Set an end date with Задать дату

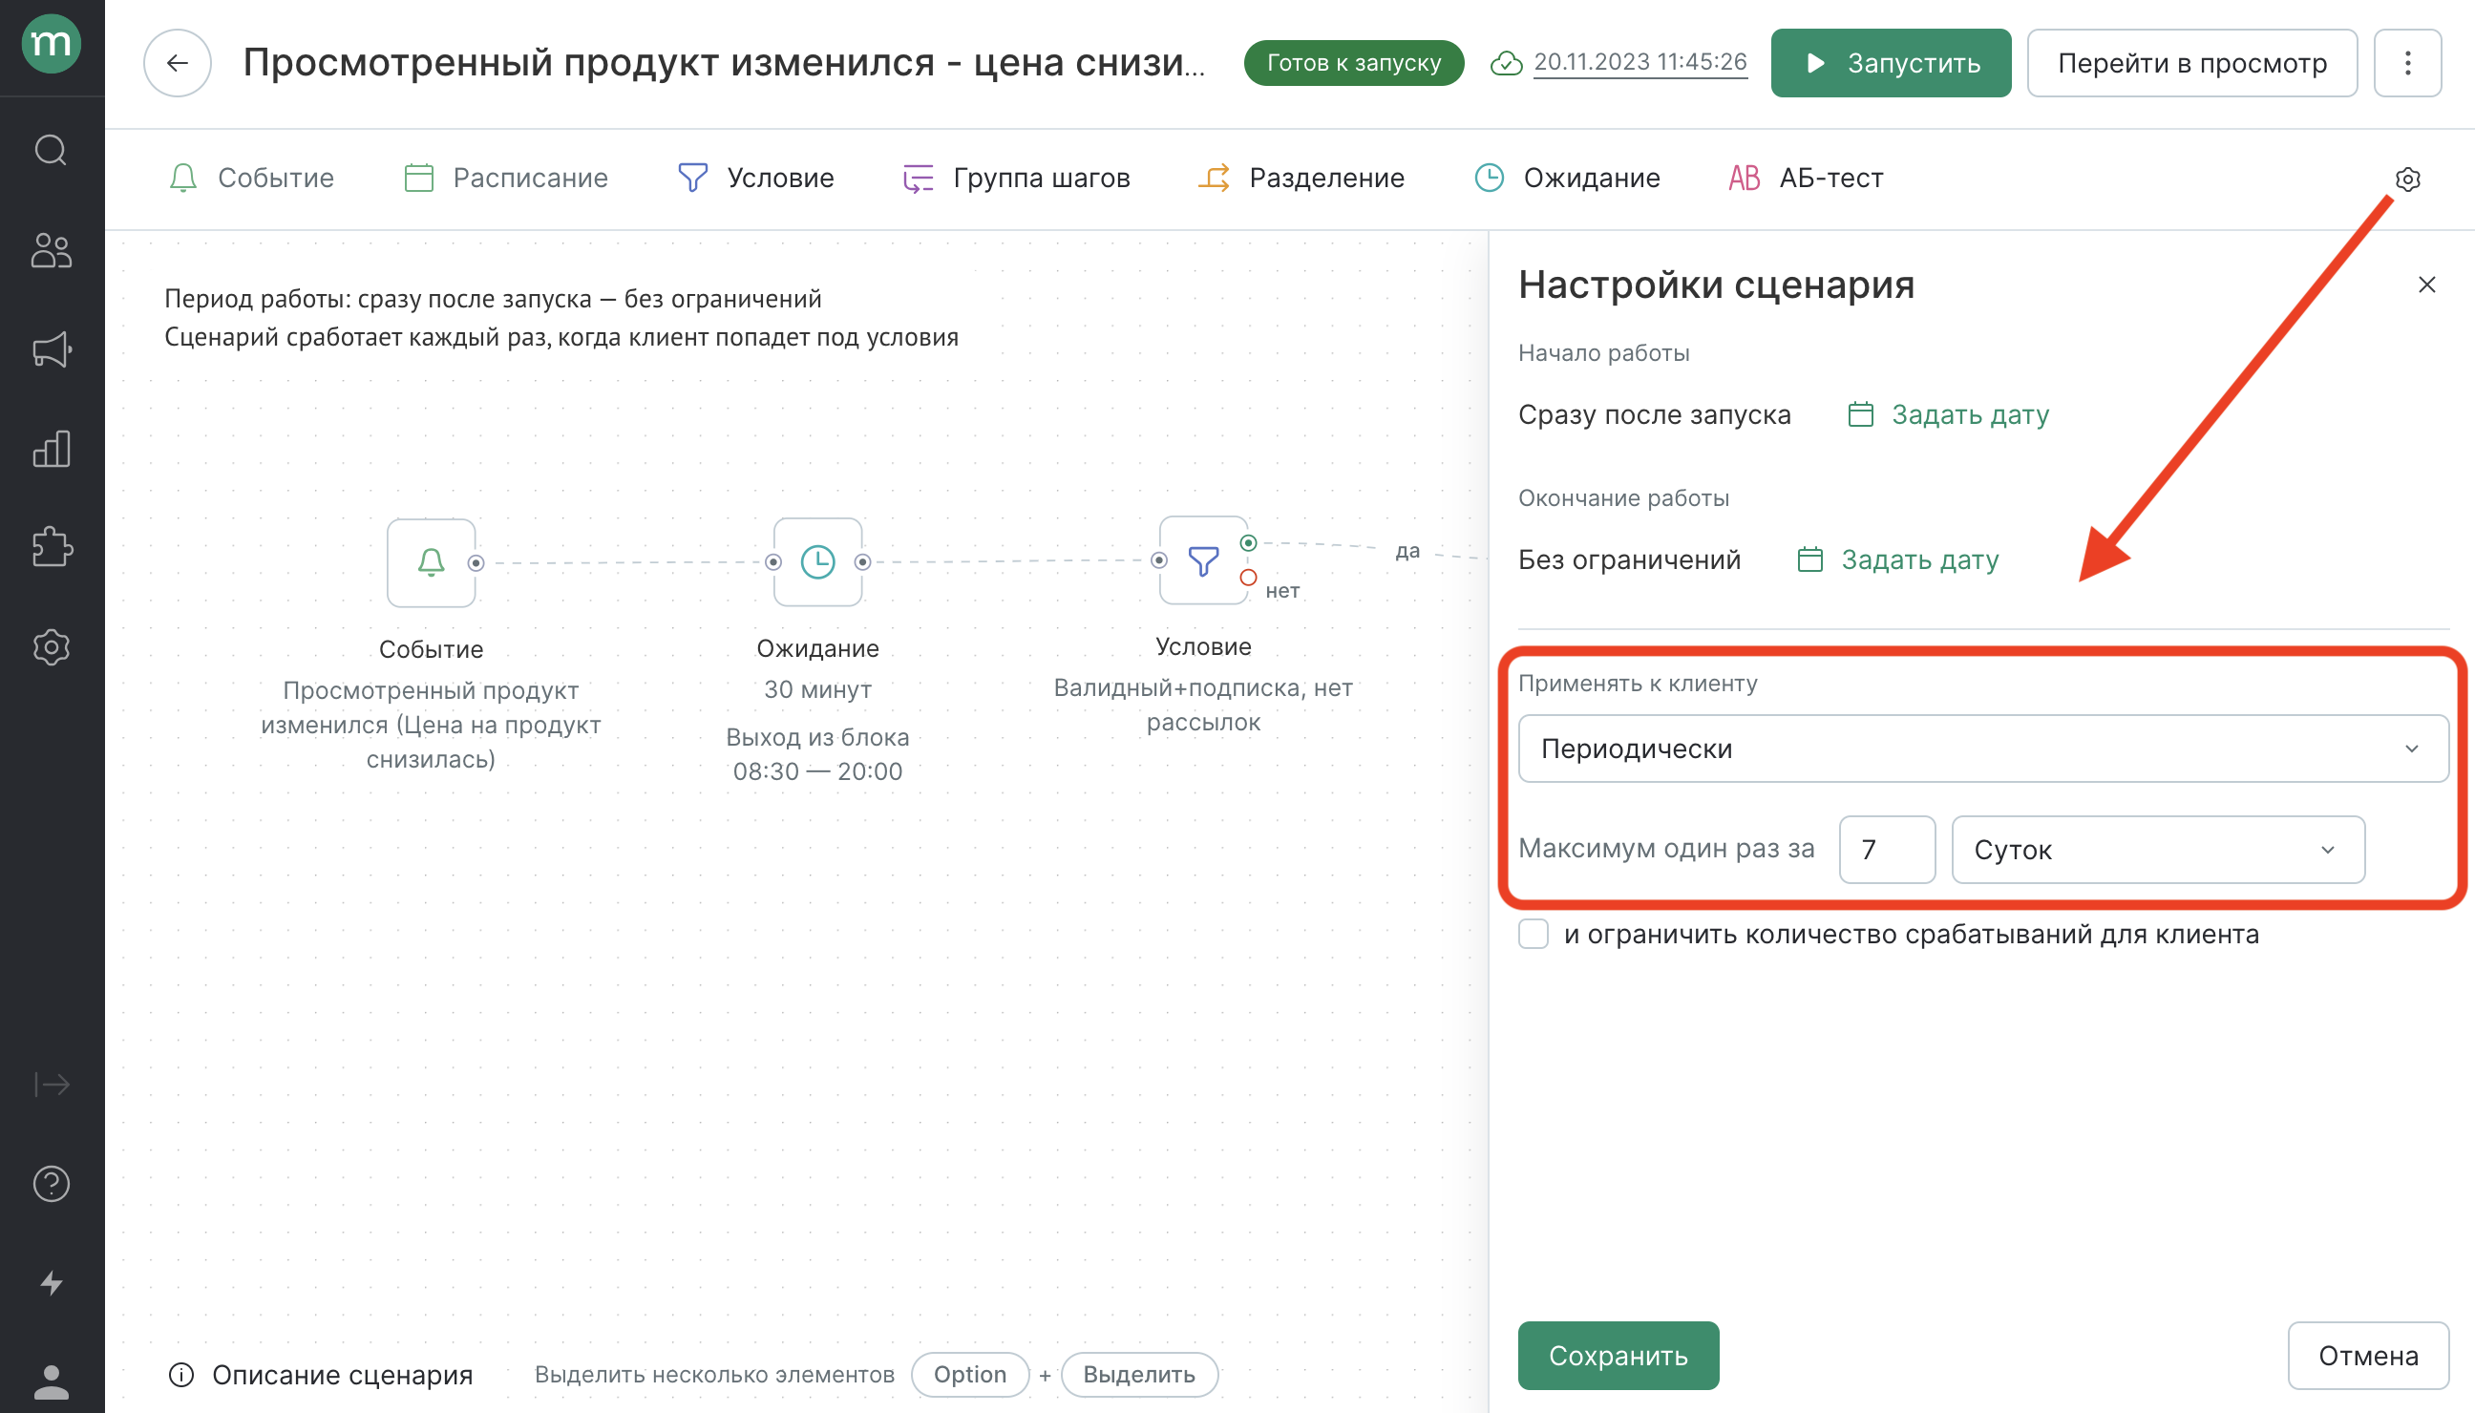click(1897, 561)
